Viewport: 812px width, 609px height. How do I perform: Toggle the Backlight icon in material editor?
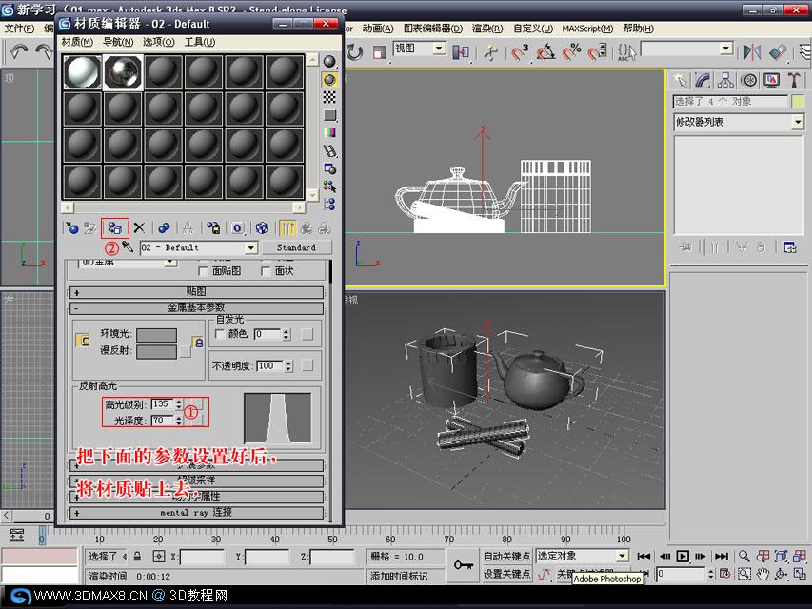click(329, 79)
